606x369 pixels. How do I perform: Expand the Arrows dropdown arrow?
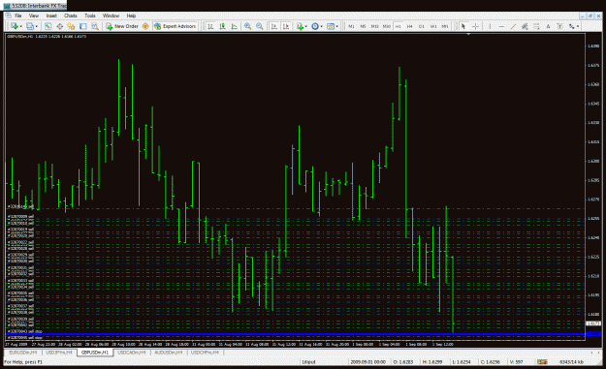click(x=578, y=26)
